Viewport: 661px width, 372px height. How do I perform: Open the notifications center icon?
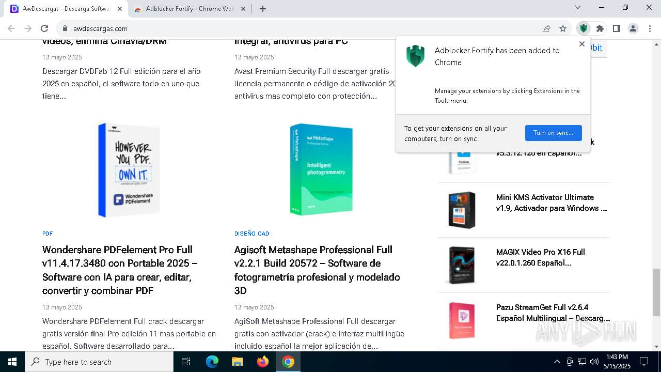[x=644, y=362]
